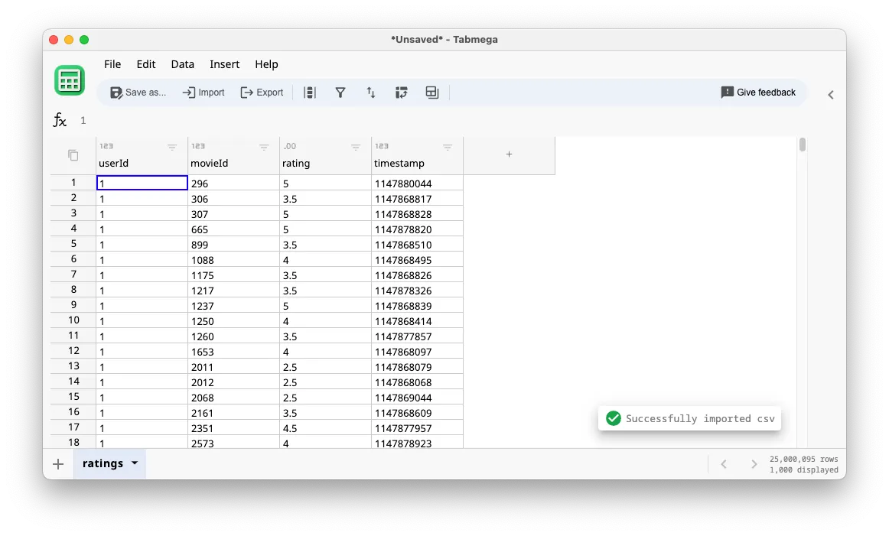Switch to the Data menu

[x=182, y=64]
